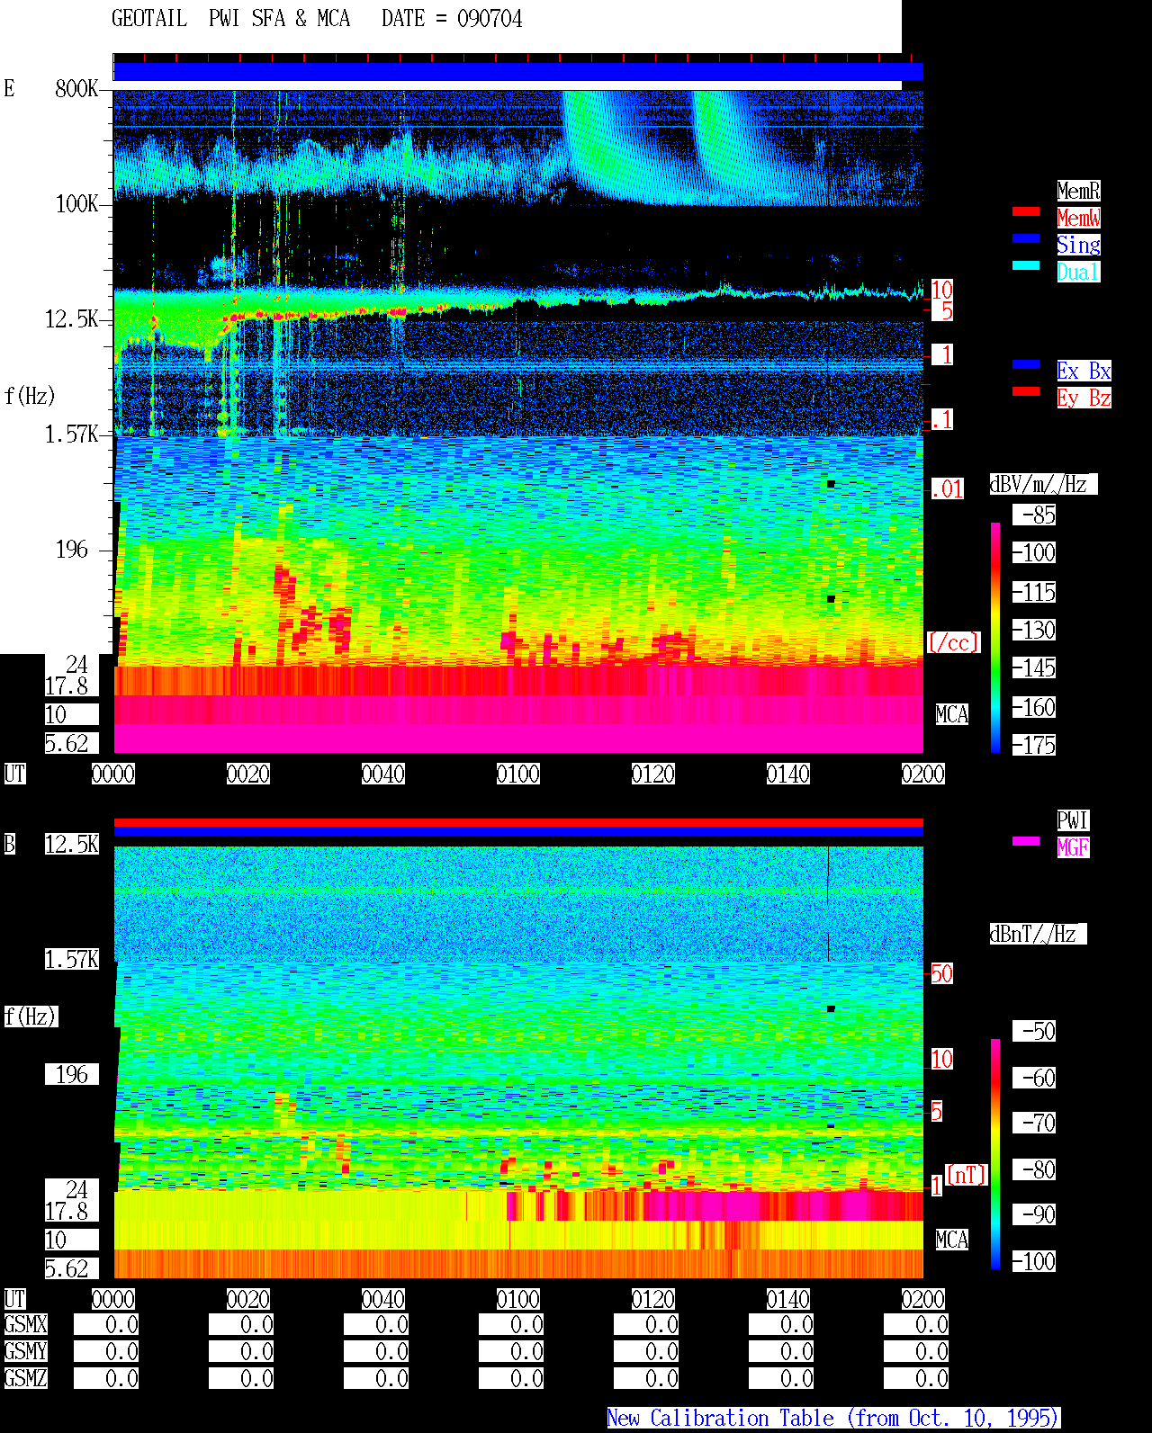Click the GSMY row label
This screenshot has width=1152, height=1433.
point(25,1351)
